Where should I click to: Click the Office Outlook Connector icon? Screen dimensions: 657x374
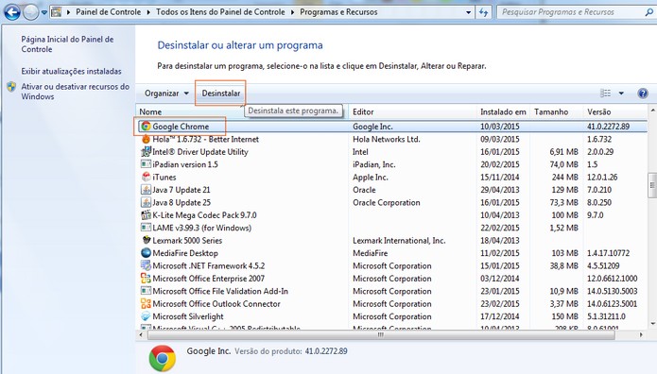pos(146,304)
